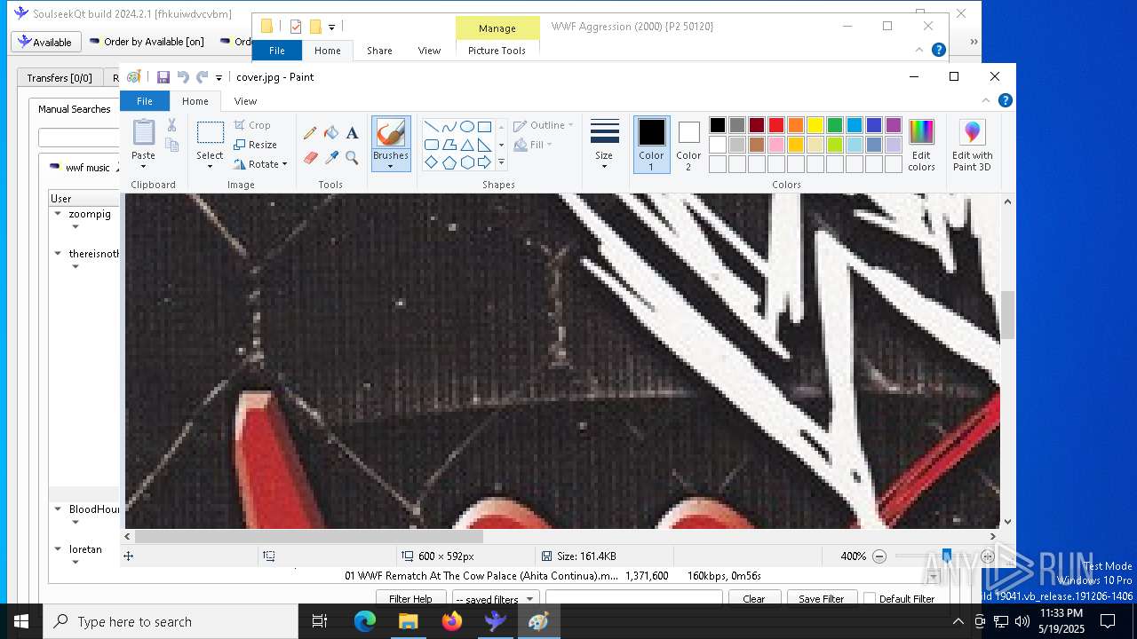Check the Default Filter checkbox
The width and height of the screenshot is (1137, 639).
[x=870, y=599]
